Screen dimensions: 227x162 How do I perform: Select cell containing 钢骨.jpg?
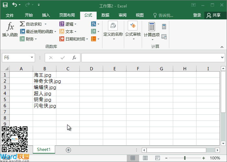click(x=45, y=99)
